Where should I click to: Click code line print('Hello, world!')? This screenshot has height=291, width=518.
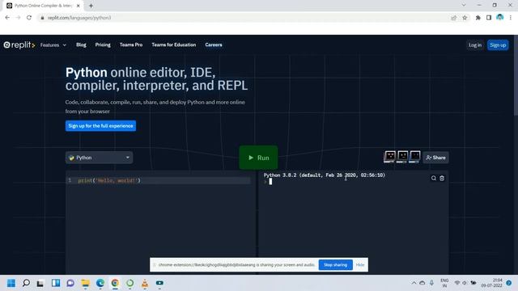109,180
